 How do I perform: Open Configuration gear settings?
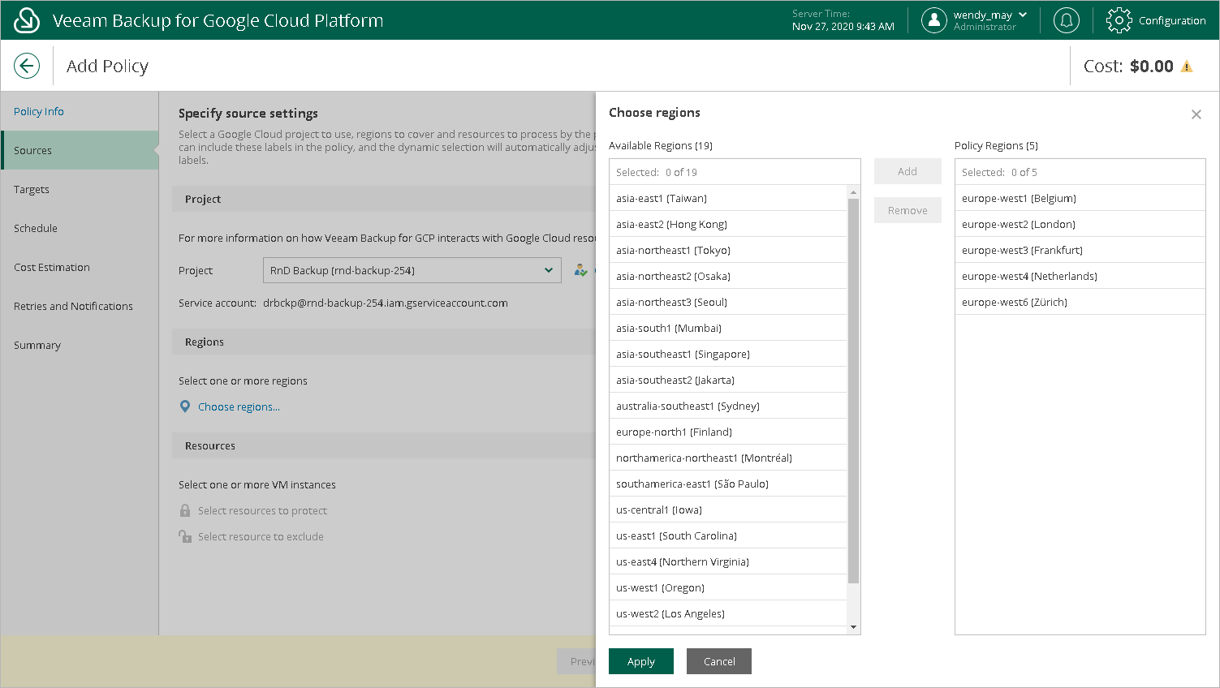1119,20
